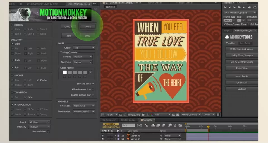Screen dimensions: 268x143
Task: Expand Layer 55 properties triangle
Action: [x=115, y=136]
